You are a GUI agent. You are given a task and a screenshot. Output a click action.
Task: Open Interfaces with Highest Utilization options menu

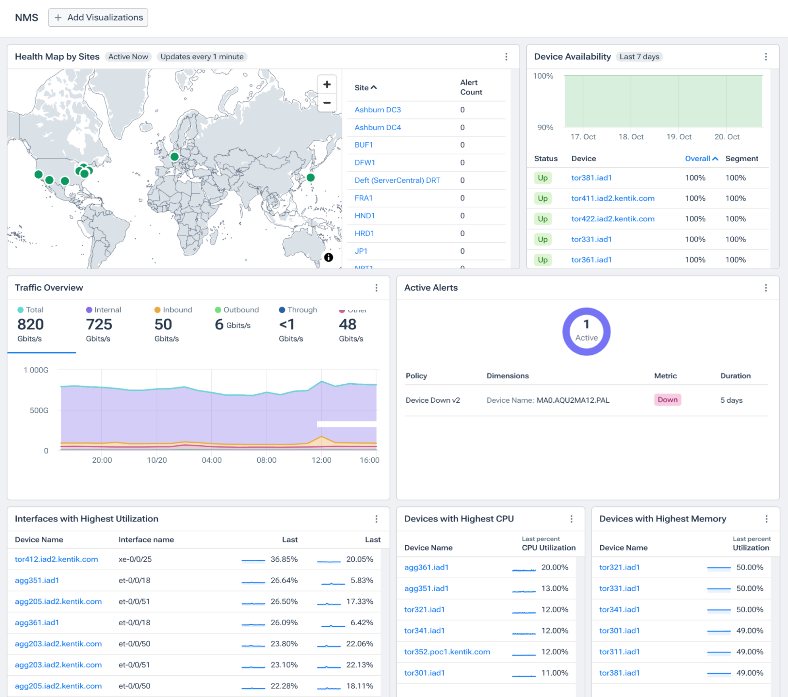[376, 519]
